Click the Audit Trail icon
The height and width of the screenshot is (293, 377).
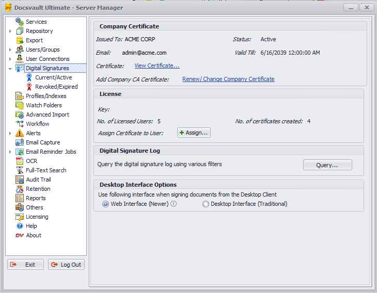coord(20,180)
